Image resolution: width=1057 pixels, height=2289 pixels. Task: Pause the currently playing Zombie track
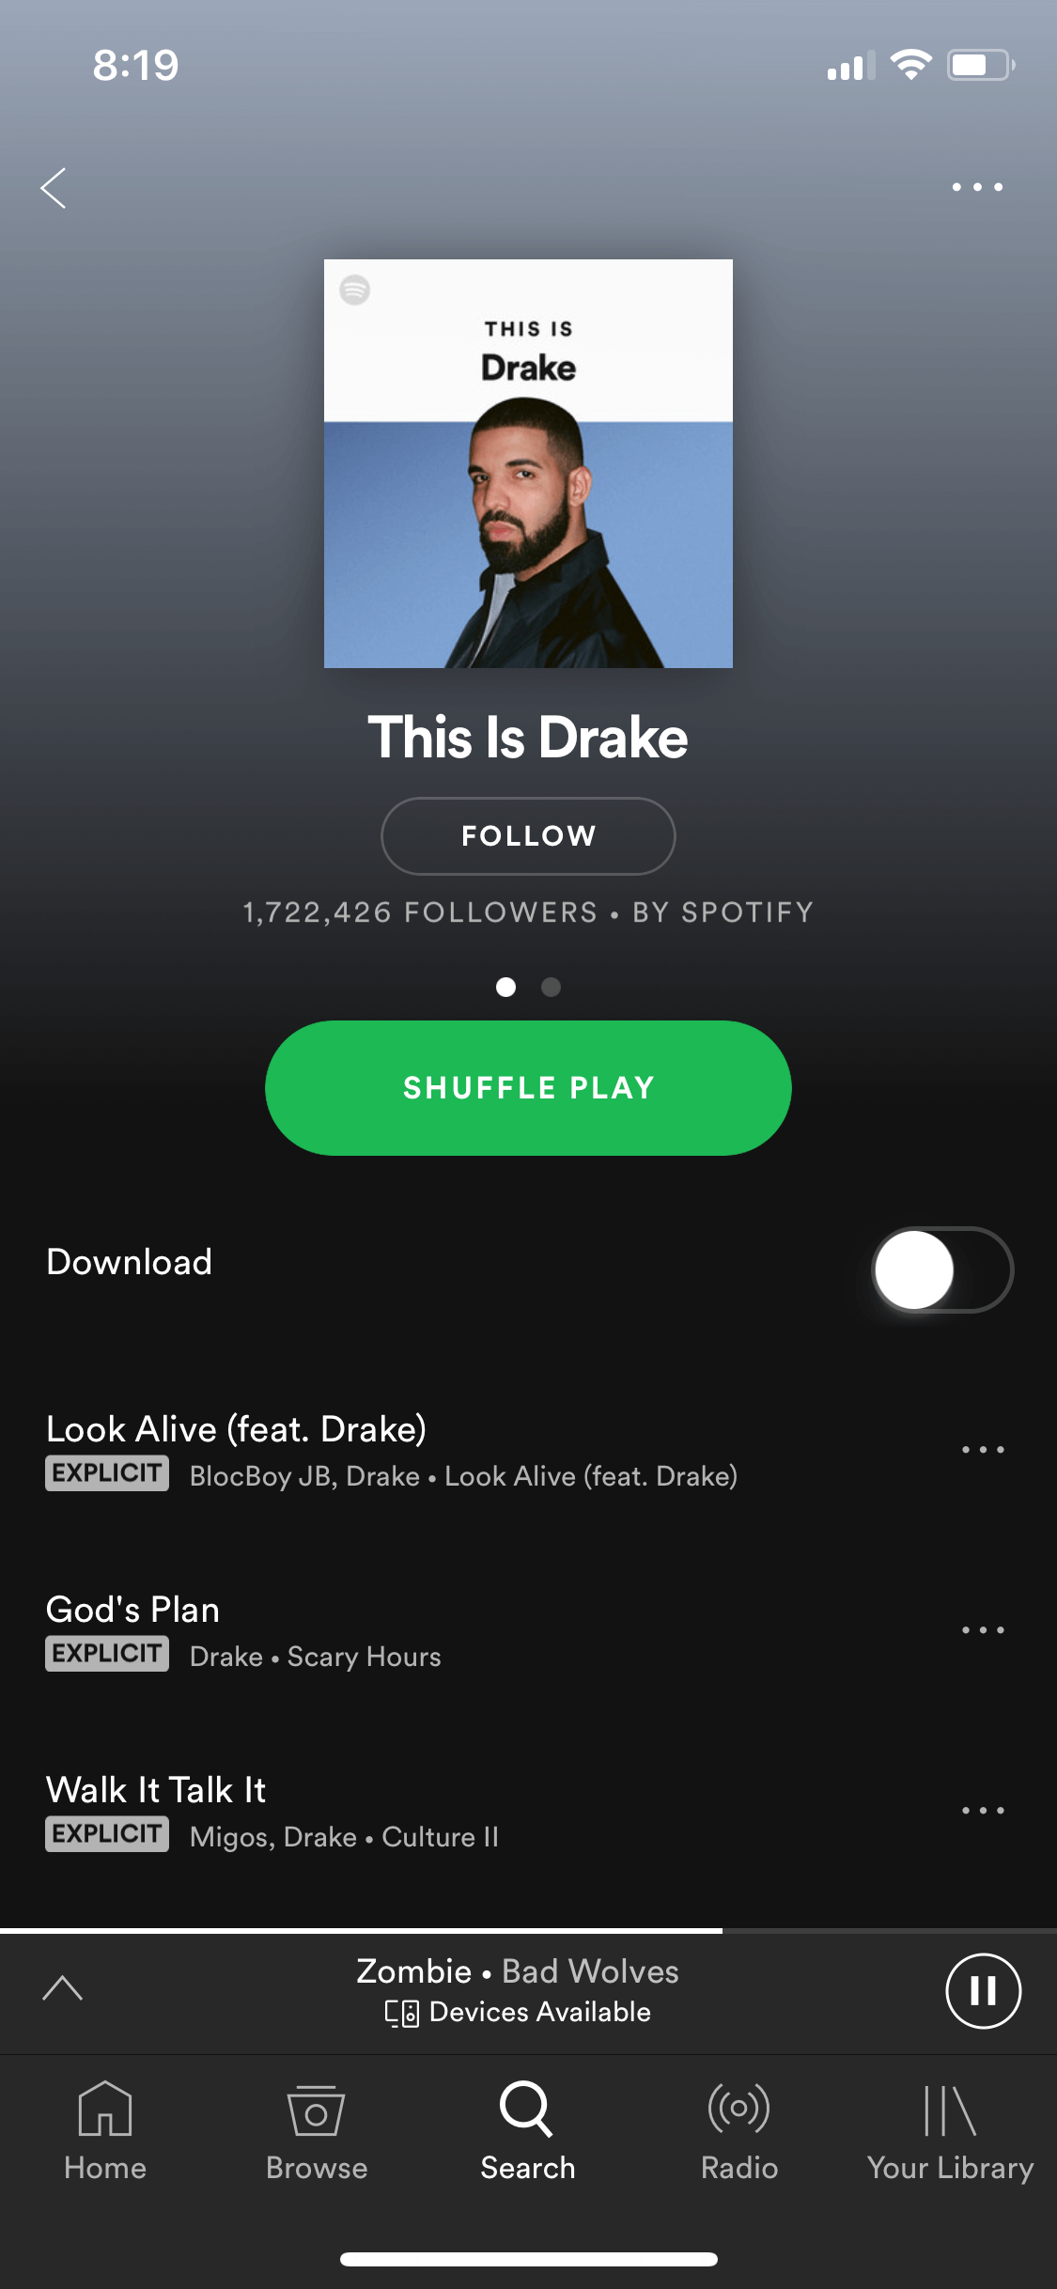click(983, 1990)
